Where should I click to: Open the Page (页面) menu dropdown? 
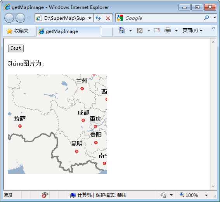[x=192, y=30]
